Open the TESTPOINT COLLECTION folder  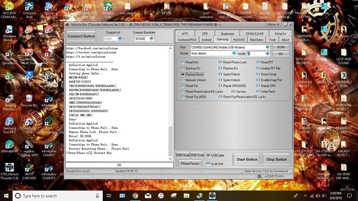[305, 149]
